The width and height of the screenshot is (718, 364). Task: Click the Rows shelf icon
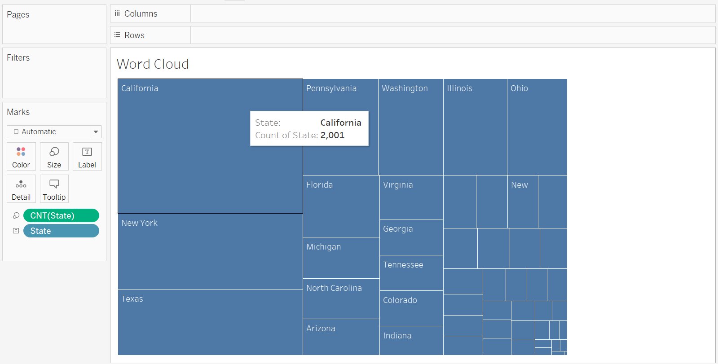[117, 35]
